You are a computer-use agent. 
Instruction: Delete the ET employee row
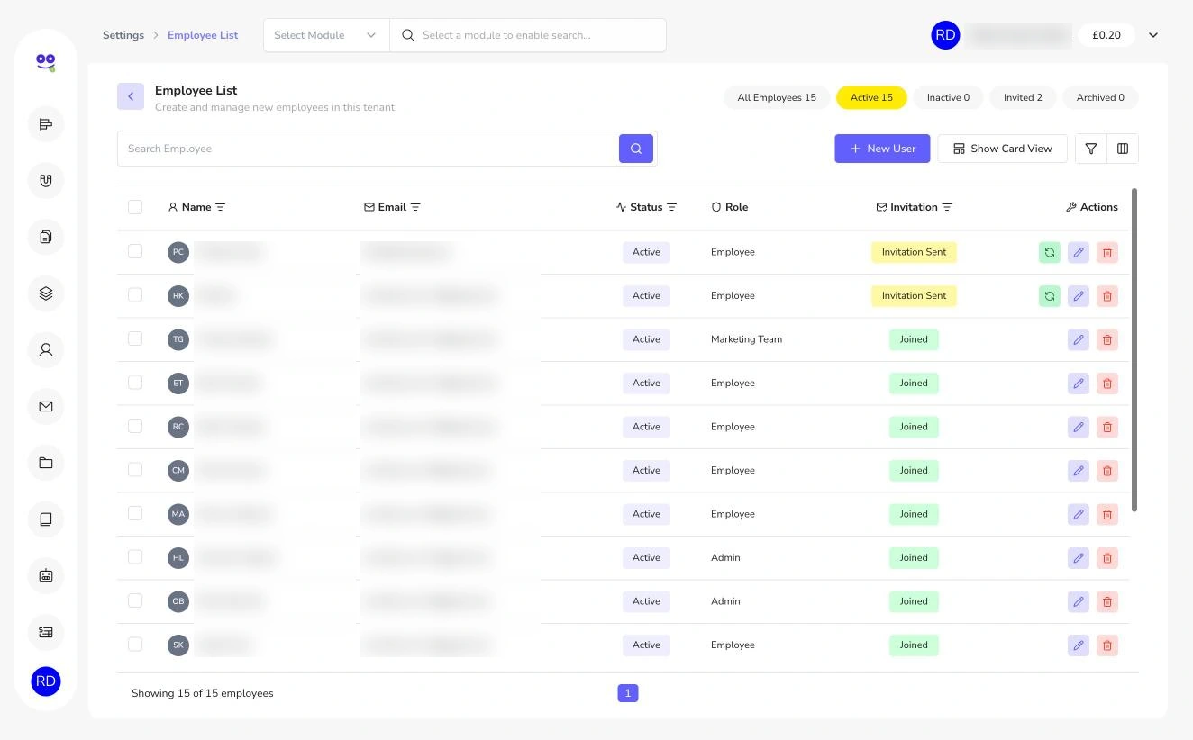pos(1107,383)
